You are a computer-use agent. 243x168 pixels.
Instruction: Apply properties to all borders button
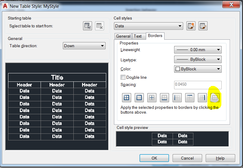point(126,98)
